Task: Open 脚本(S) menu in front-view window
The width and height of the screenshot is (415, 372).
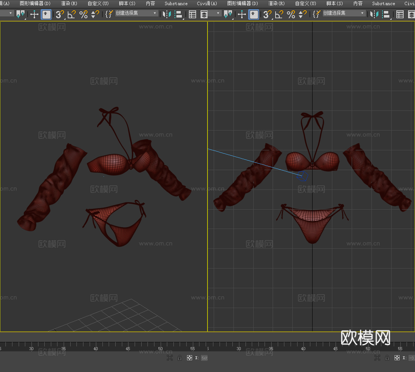Action: coord(334,3)
